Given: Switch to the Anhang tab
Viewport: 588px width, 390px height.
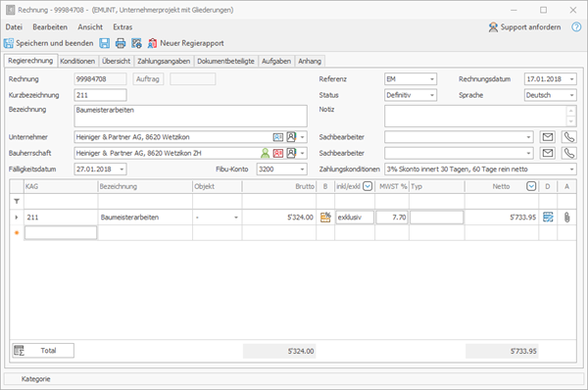Looking at the screenshot, I should [310, 61].
